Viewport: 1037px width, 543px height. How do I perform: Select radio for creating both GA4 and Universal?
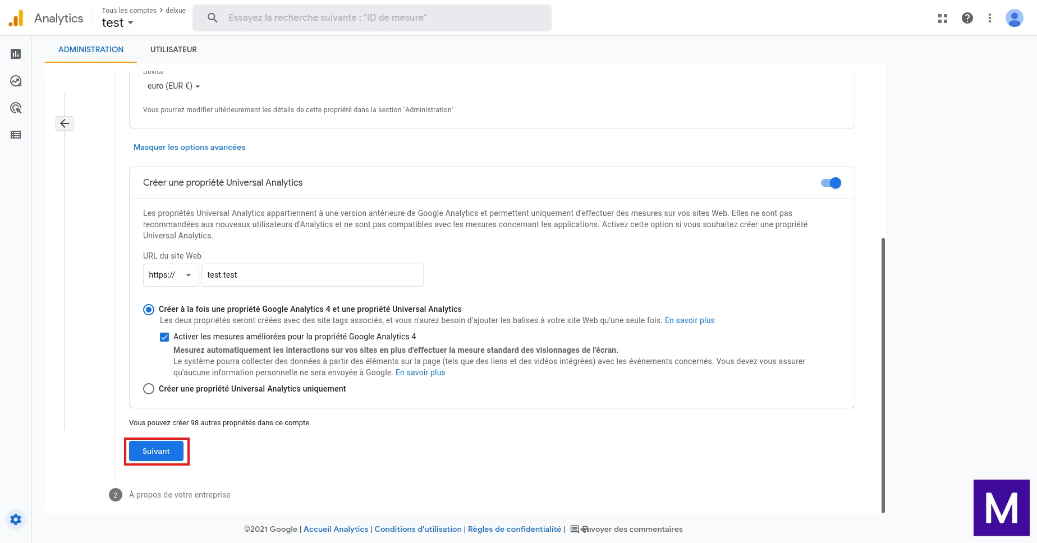149,310
